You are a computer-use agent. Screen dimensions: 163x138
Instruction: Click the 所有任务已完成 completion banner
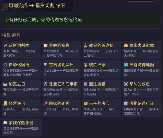point(81,19)
